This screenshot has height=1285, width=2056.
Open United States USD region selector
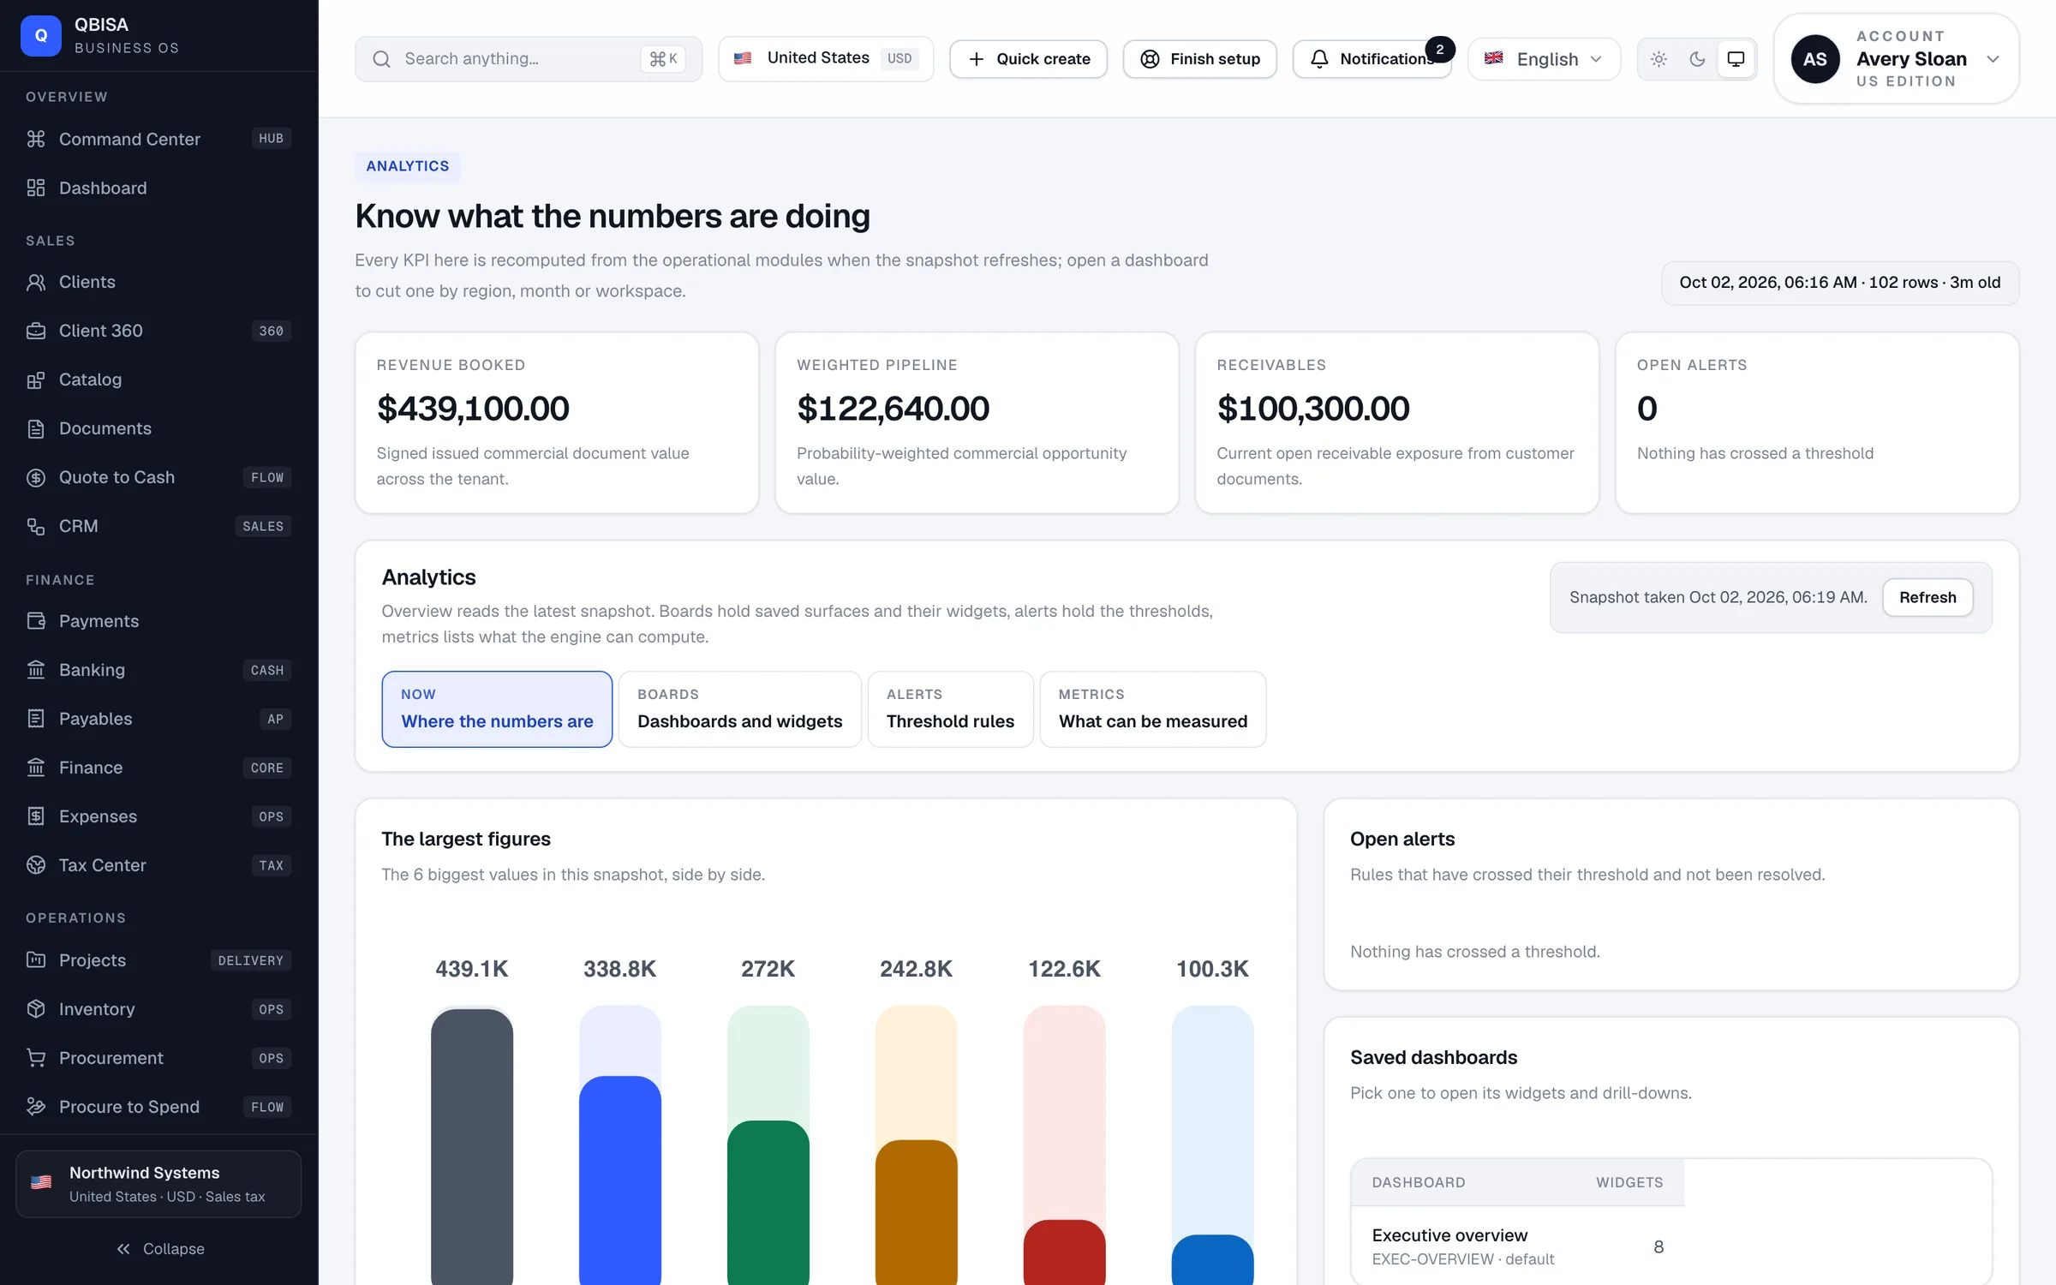(x=826, y=58)
